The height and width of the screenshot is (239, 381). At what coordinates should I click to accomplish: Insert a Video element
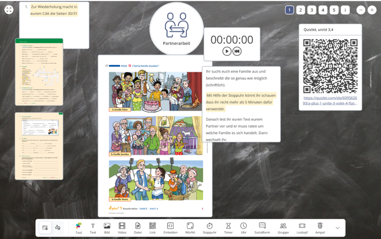122,228
